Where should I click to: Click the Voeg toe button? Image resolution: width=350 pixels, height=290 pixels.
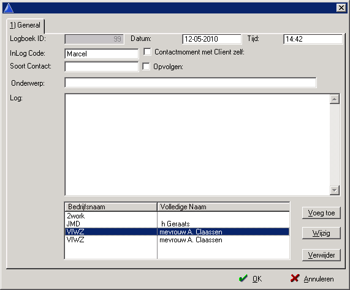(x=321, y=213)
